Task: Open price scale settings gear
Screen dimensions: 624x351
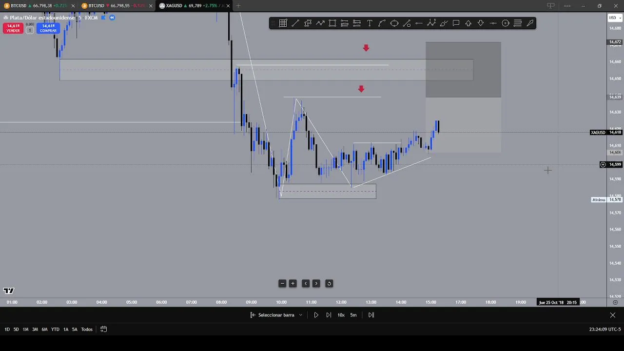Action: pyautogui.click(x=615, y=302)
